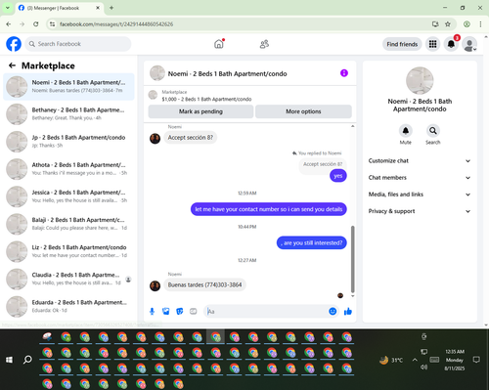Expand Privacy & support section

[x=420, y=211]
